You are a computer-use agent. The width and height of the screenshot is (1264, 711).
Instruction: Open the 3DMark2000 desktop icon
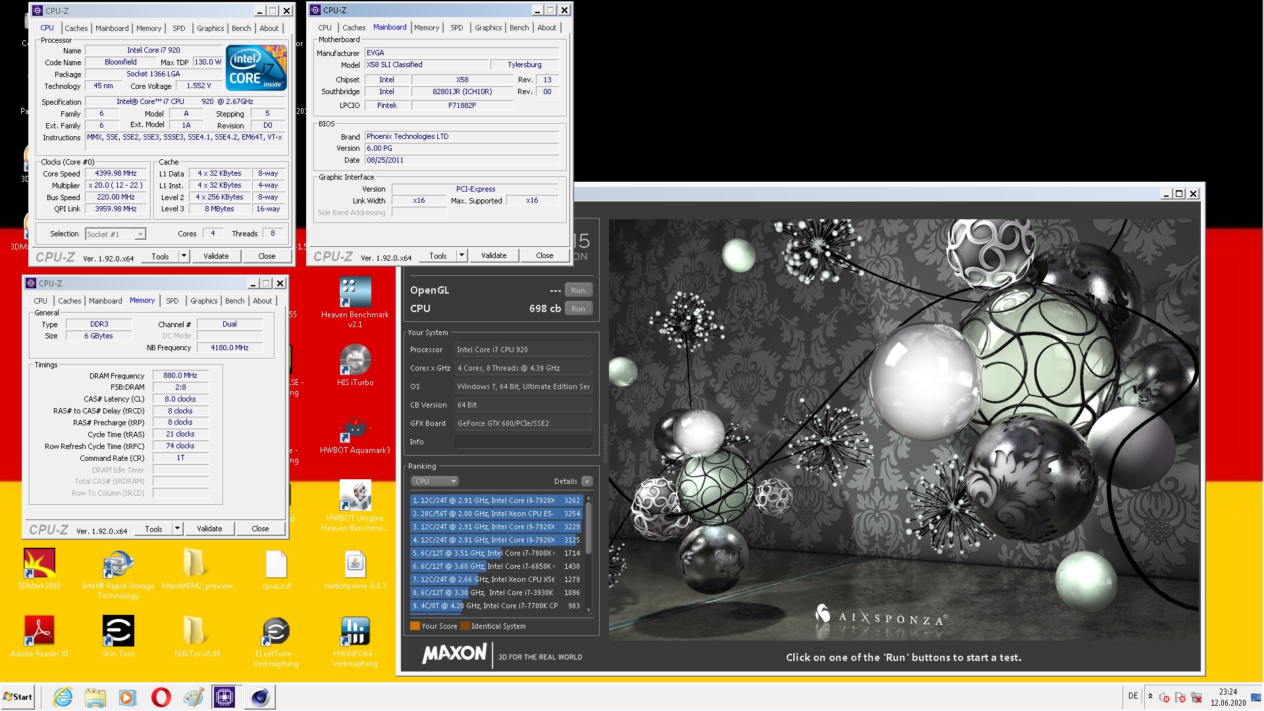[39, 569]
